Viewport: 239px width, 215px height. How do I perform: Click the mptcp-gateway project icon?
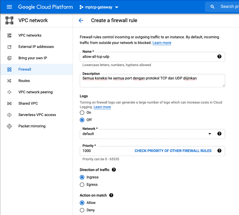[81, 7]
